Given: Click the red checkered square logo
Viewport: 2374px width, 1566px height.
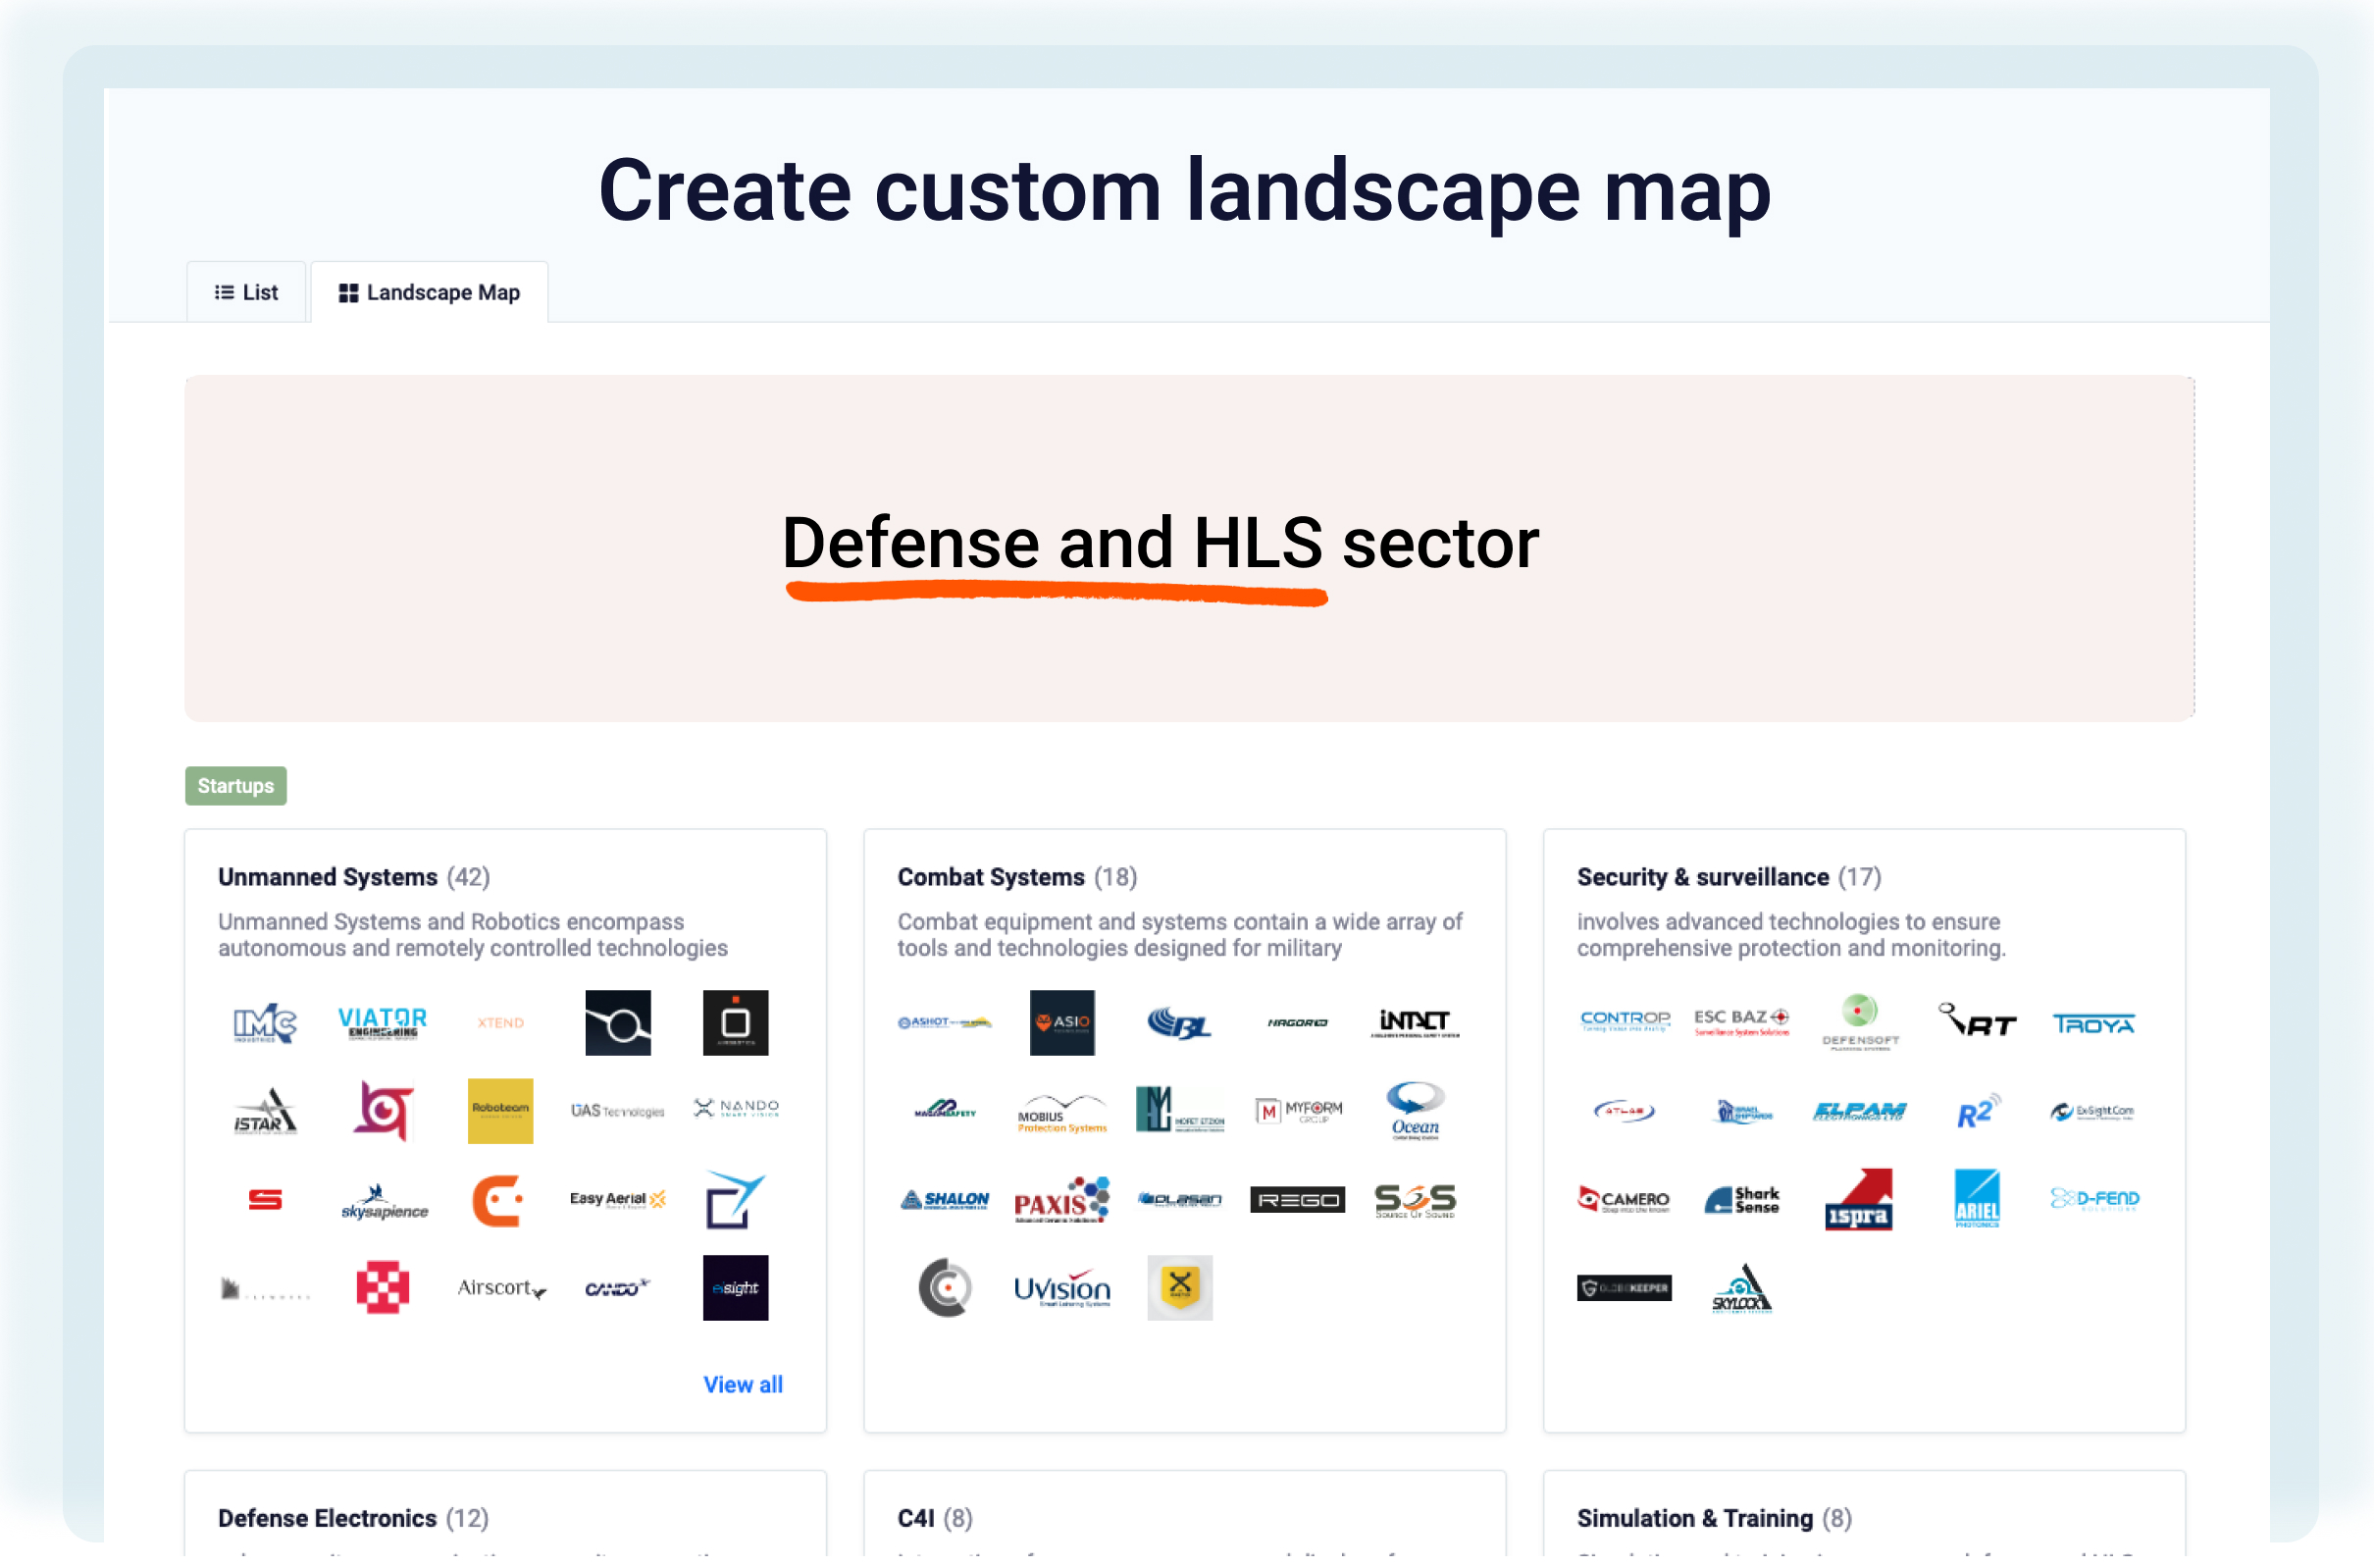Looking at the screenshot, I should [x=383, y=1288].
